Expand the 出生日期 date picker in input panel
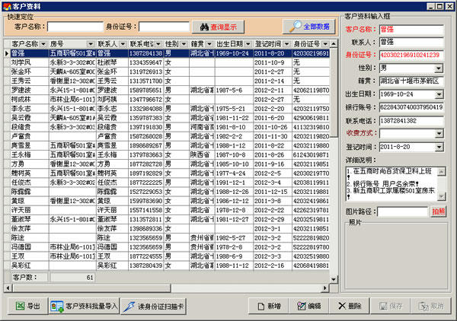 439,94
